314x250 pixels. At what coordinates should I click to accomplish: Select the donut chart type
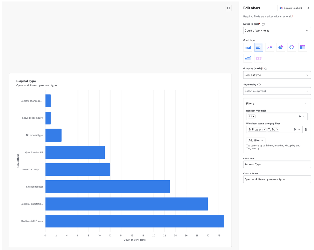292,47
